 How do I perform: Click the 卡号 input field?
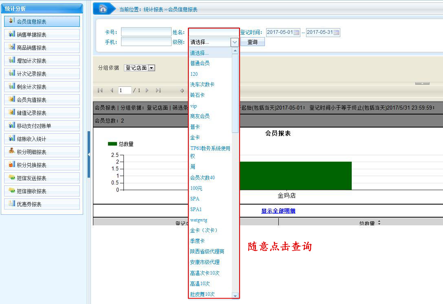tap(146, 32)
